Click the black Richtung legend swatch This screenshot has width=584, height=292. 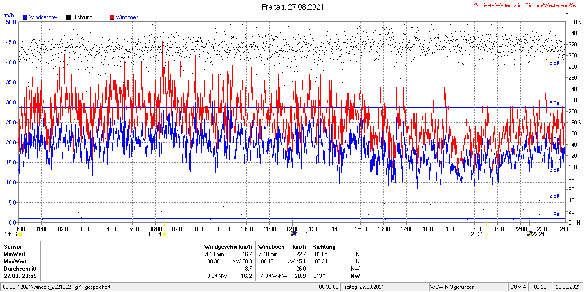68,17
